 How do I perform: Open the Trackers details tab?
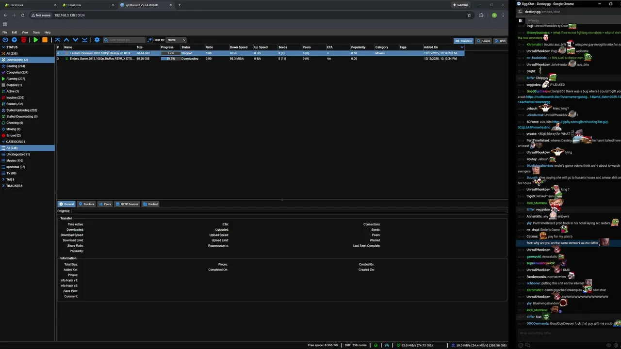pyautogui.click(x=87, y=204)
